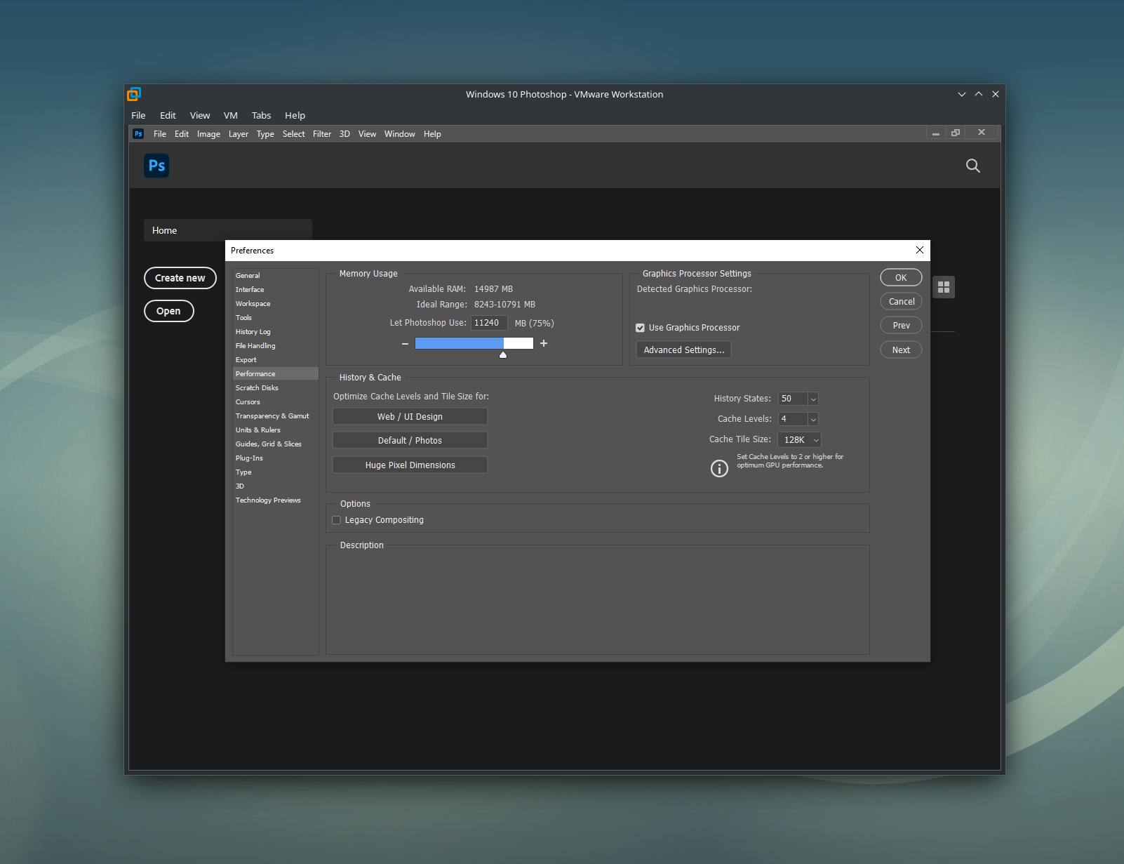Click the VMware Workstation logo icon

(134, 94)
